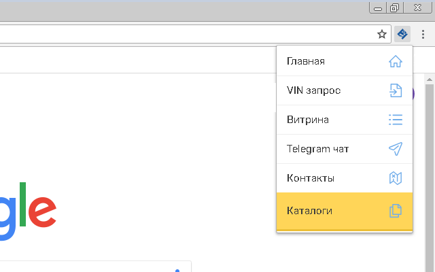435x272 pixels.
Task: Click the VIN запрос enter-arrow icon
Action: (x=395, y=90)
